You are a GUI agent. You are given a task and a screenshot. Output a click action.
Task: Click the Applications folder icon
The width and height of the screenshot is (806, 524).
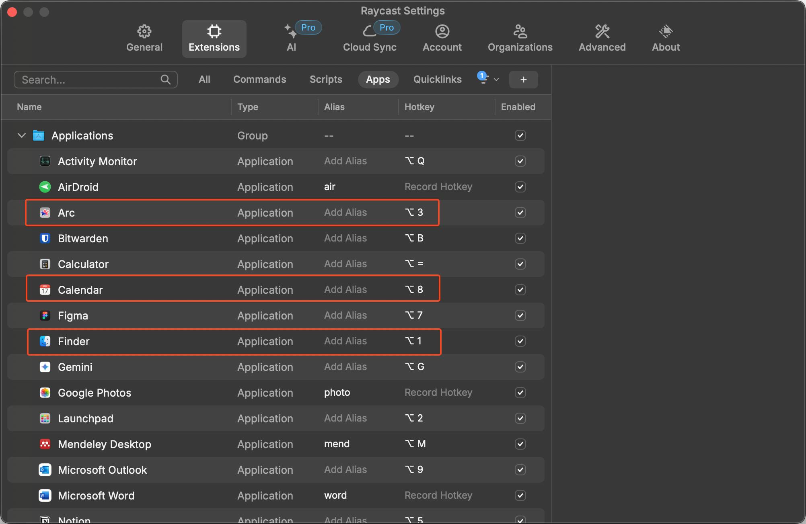point(39,135)
